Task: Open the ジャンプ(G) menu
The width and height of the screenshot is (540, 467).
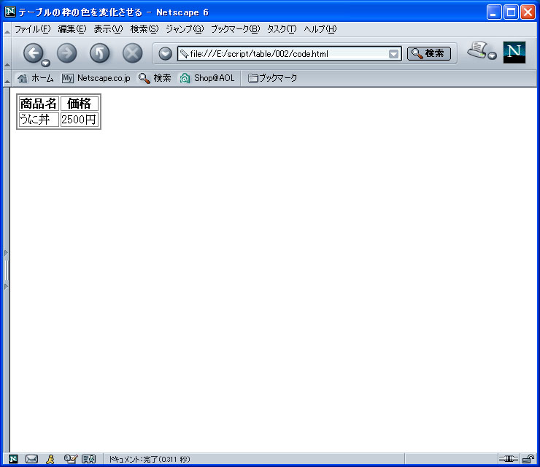Action: [185, 29]
